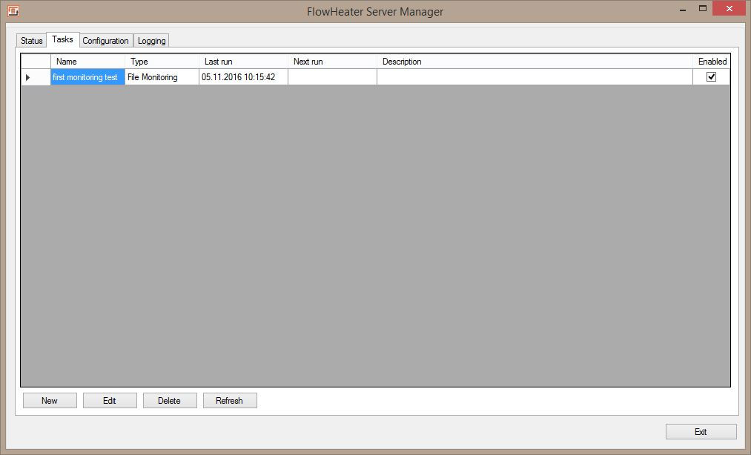Click the Next run column header
Screen dimensions: 751x455
point(332,62)
